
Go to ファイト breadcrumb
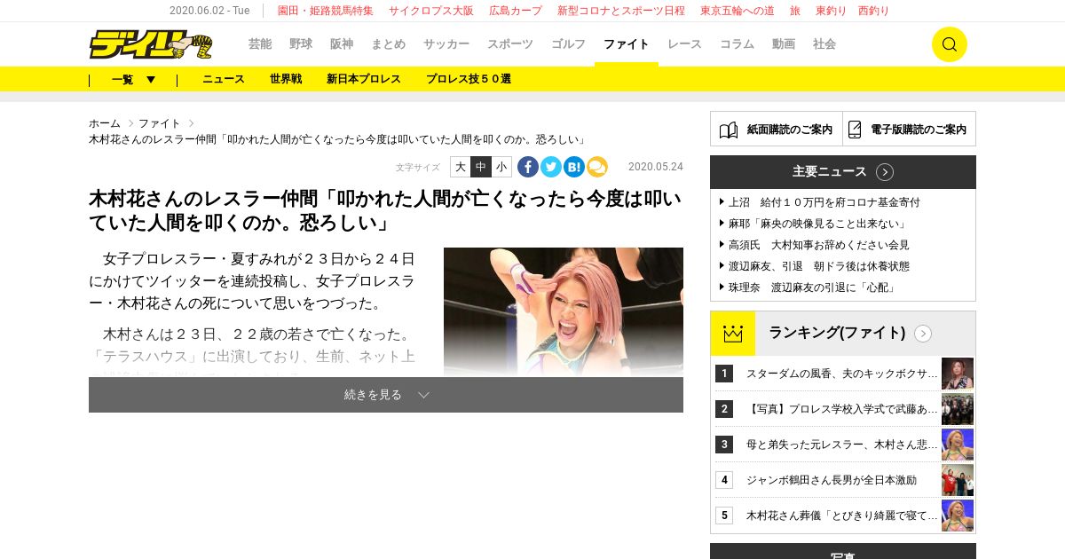[x=160, y=123]
